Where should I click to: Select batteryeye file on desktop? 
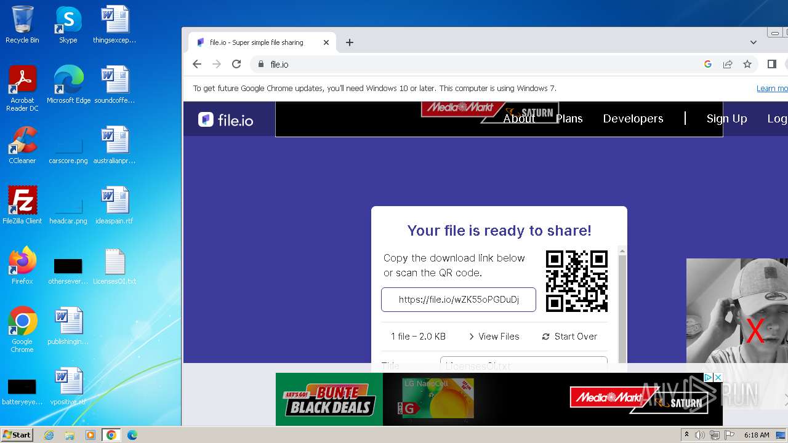tap(22, 392)
